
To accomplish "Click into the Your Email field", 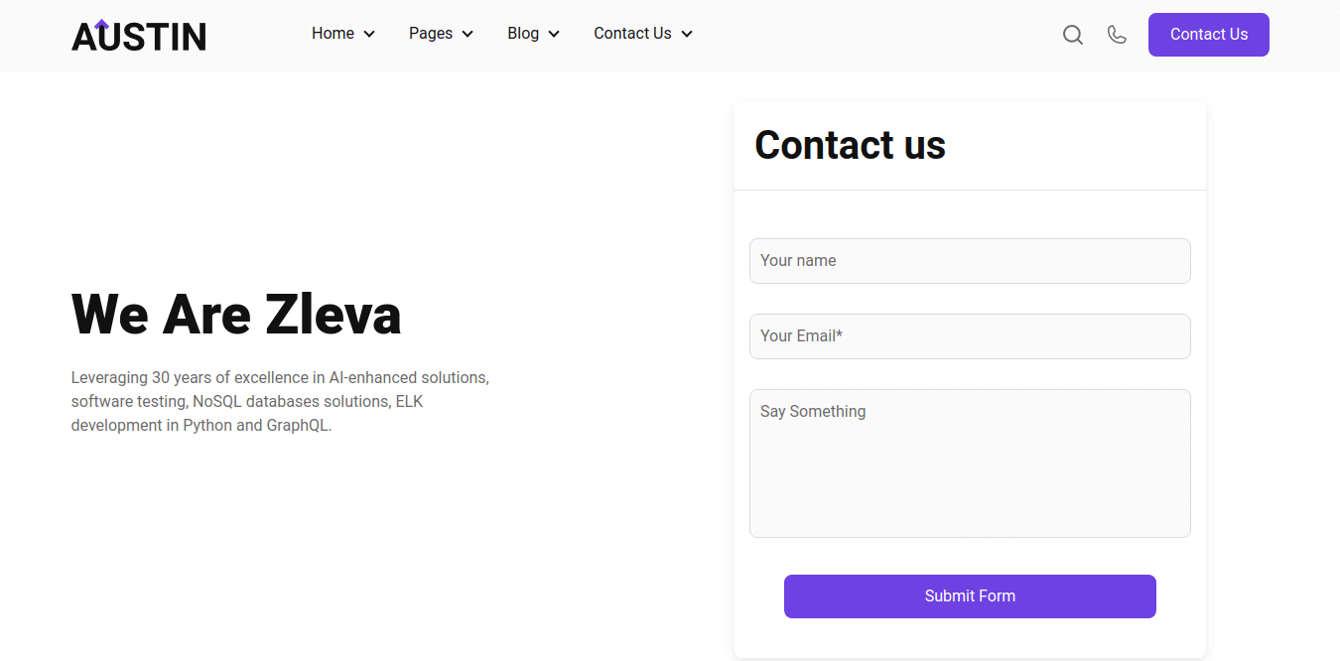I will click(970, 336).
